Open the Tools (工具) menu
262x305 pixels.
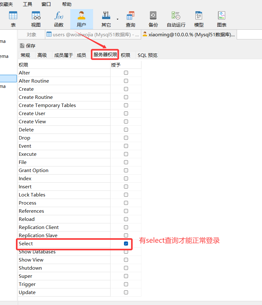(x=27, y=4)
